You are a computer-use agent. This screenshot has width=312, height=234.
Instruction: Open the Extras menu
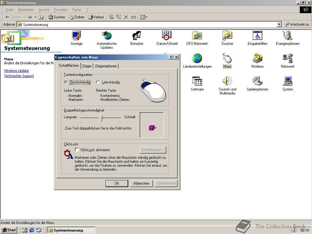point(77,10)
